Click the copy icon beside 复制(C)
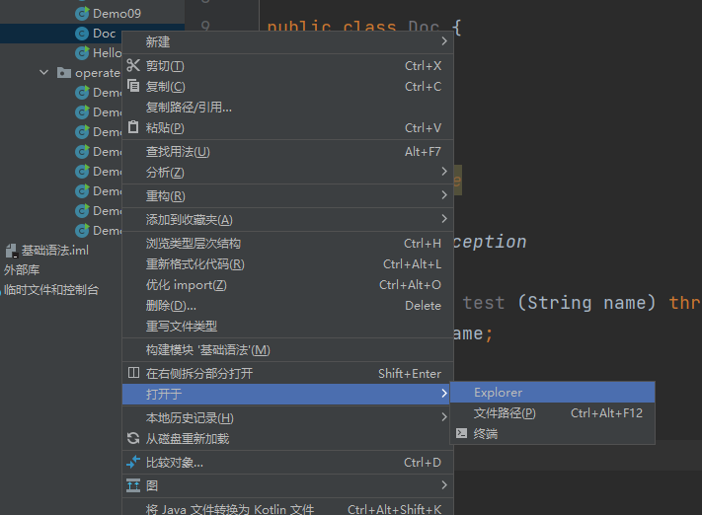Screen dimensions: 702x515 [x=133, y=86]
